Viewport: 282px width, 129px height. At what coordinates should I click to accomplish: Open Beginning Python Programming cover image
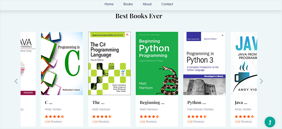point(157,63)
